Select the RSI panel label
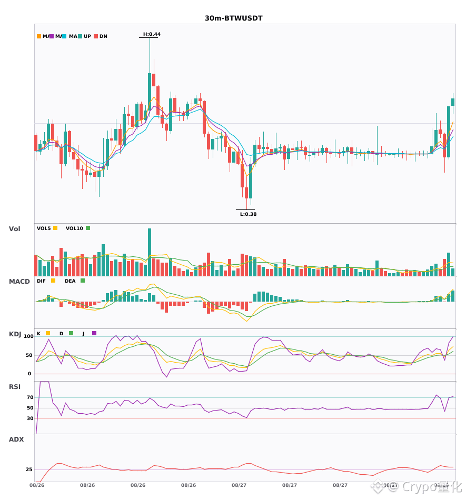Viewport: 466px width, 500px height. [x=15, y=386]
